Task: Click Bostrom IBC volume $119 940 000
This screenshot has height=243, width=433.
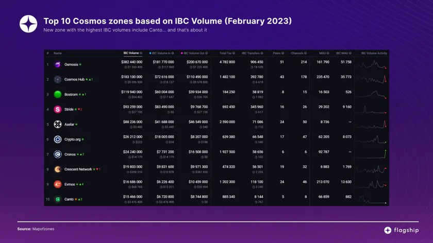Action: 132,92
